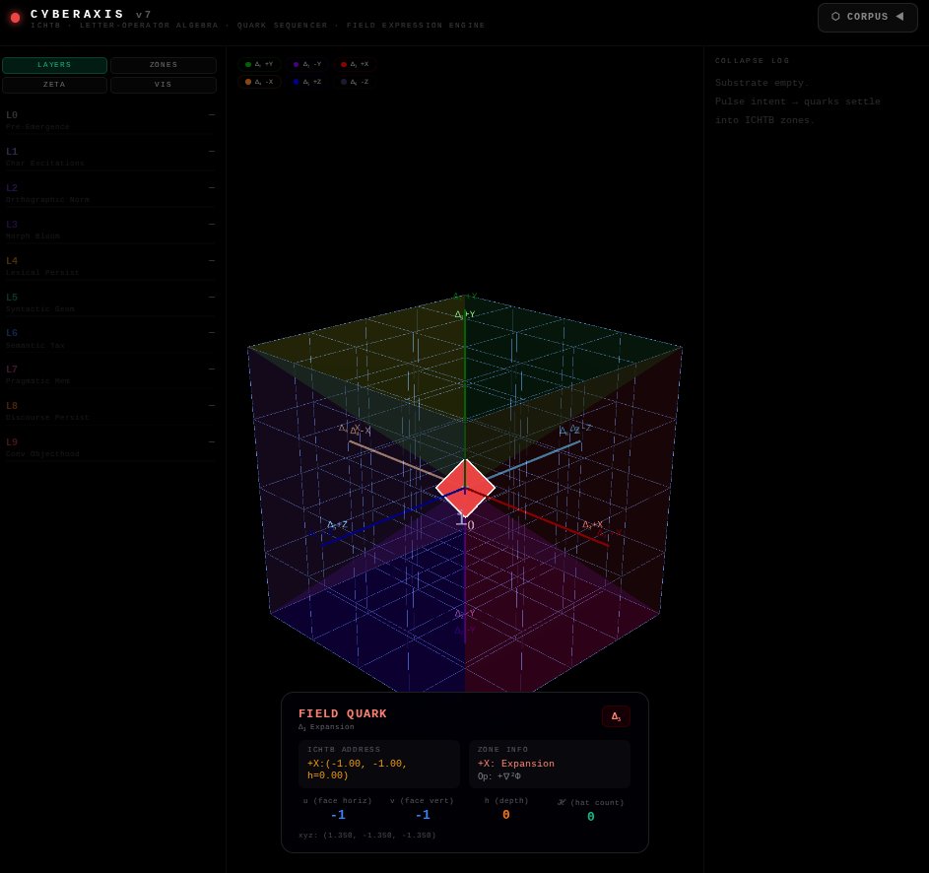Click the Δ badge icon in Field Quark card
Image resolution: width=929 pixels, height=873 pixels.
(x=616, y=717)
